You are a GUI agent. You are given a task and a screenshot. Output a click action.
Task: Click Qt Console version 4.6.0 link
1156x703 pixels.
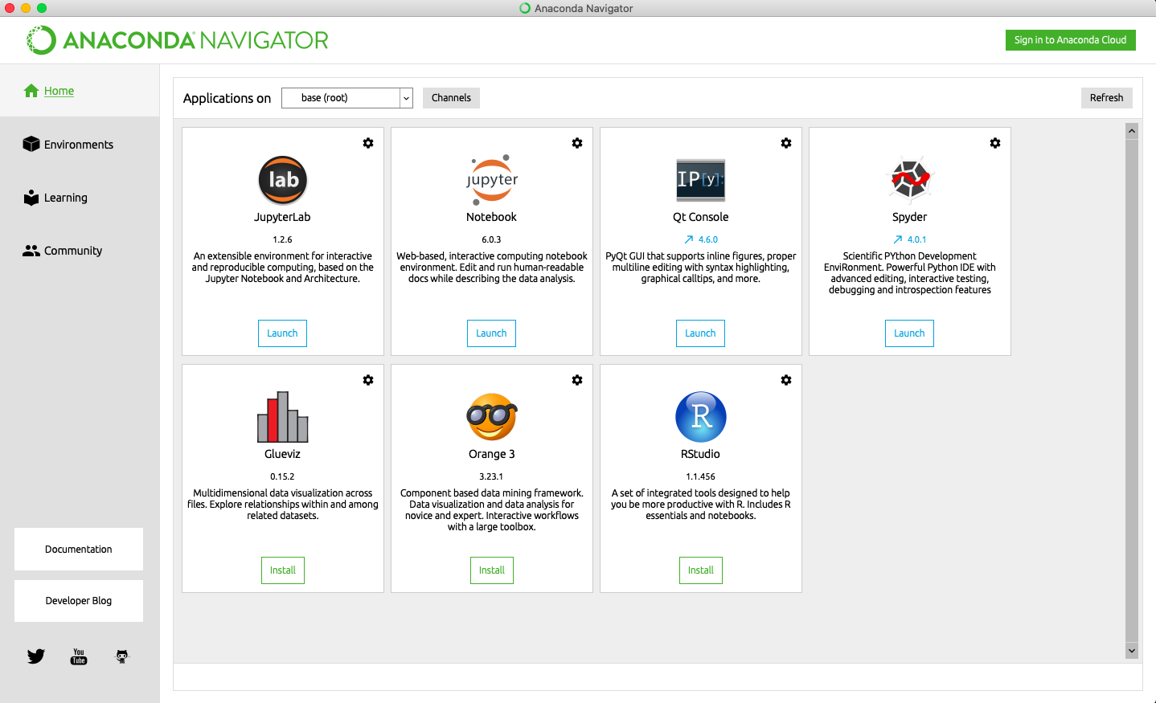(x=708, y=239)
